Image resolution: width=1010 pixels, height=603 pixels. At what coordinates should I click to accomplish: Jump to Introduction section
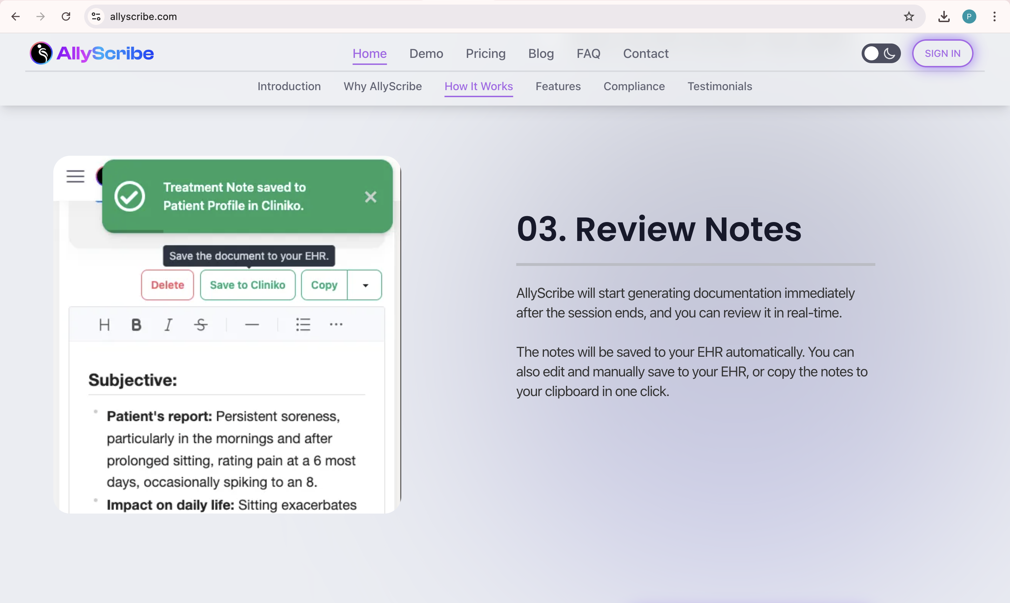coord(289,87)
